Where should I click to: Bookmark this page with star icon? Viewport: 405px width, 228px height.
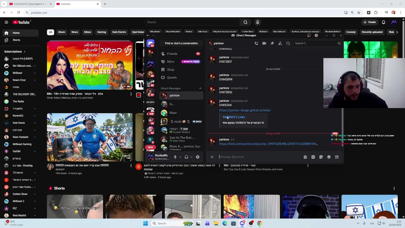(x=358, y=13)
